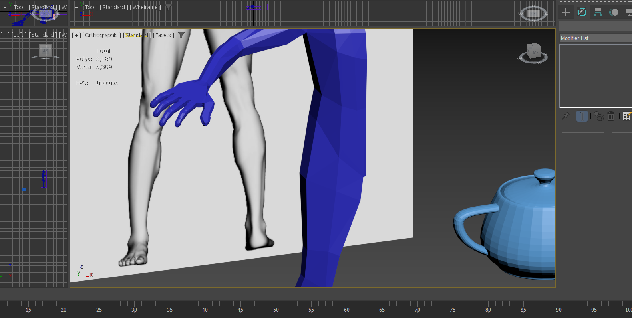Click the "Polys: 8,180" statistic
The width and height of the screenshot is (632, 318).
pyautogui.click(x=94, y=59)
